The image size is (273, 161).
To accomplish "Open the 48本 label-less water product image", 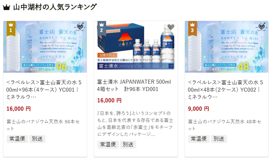I will coord(227,47).
